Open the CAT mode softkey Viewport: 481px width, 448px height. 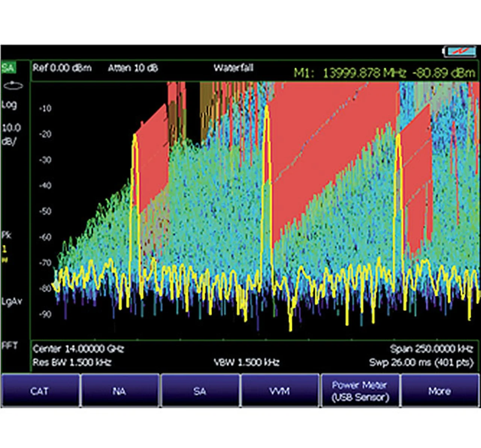click(40, 391)
